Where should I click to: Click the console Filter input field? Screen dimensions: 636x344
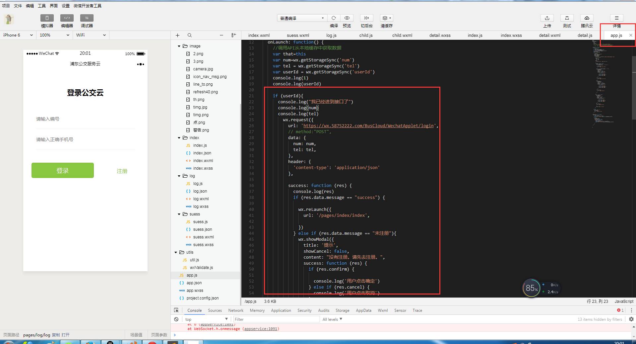[x=276, y=319]
